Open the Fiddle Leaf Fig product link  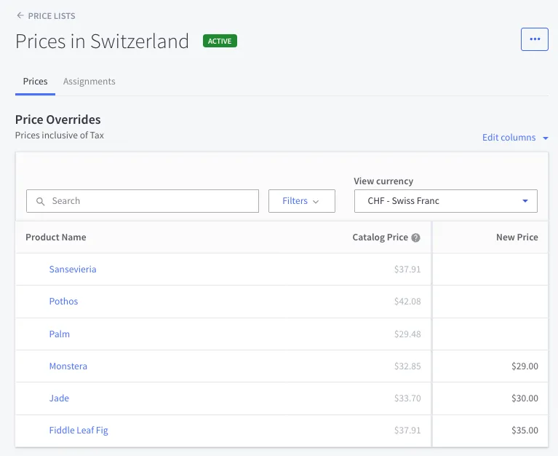tap(79, 431)
